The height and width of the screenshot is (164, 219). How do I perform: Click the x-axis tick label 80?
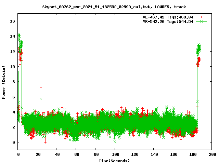[96, 154]
